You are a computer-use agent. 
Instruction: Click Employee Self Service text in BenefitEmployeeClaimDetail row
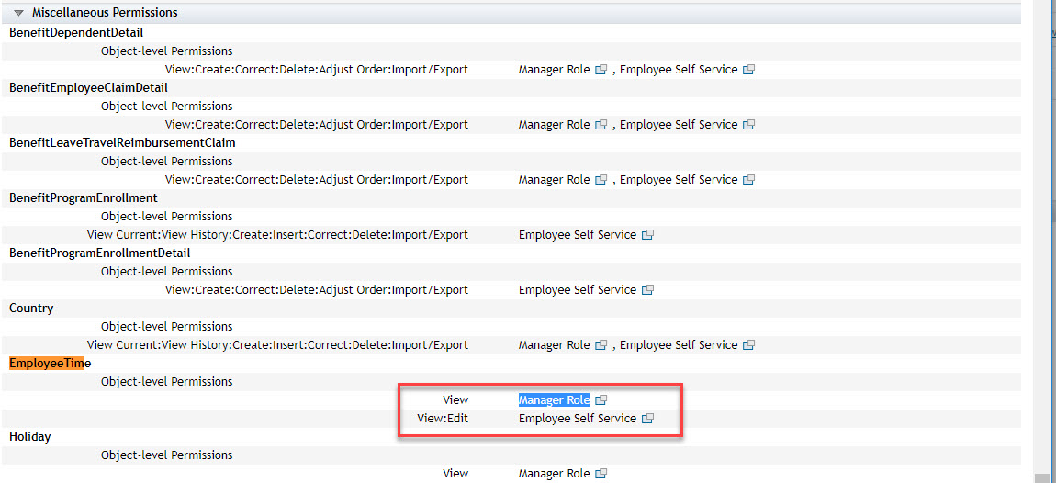point(679,125)
